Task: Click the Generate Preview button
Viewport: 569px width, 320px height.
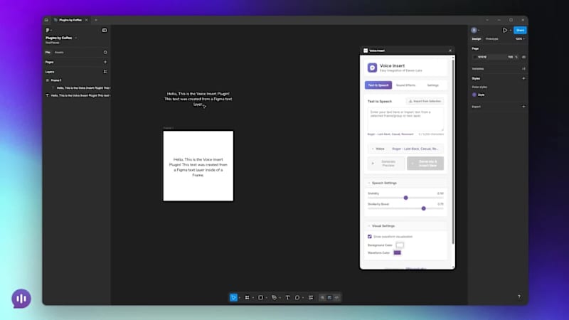Action: pyautogui.click(x=386, y=164)
